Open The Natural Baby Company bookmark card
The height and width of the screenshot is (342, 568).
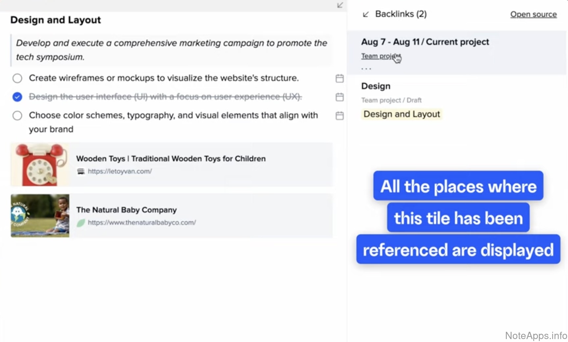[x=171, y=216]
